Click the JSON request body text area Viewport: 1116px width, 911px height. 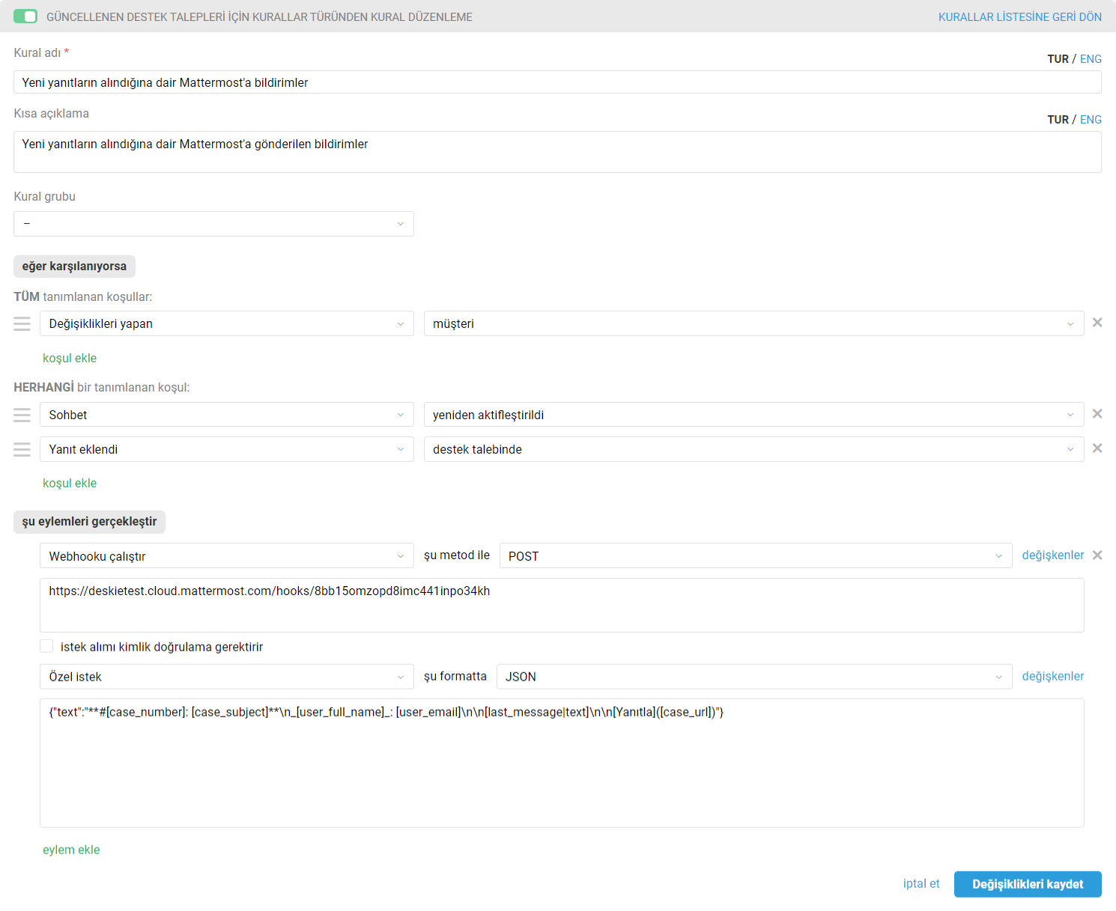(562, 763)
